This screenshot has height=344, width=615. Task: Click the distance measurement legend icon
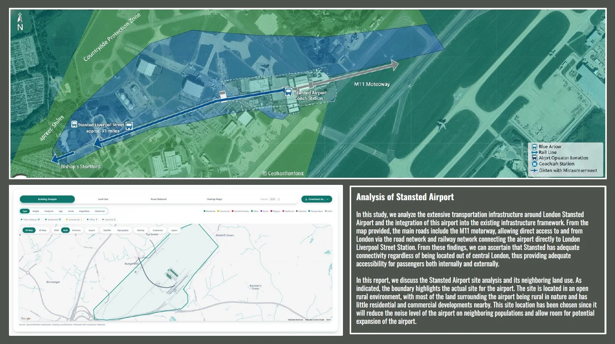(534, 170)
